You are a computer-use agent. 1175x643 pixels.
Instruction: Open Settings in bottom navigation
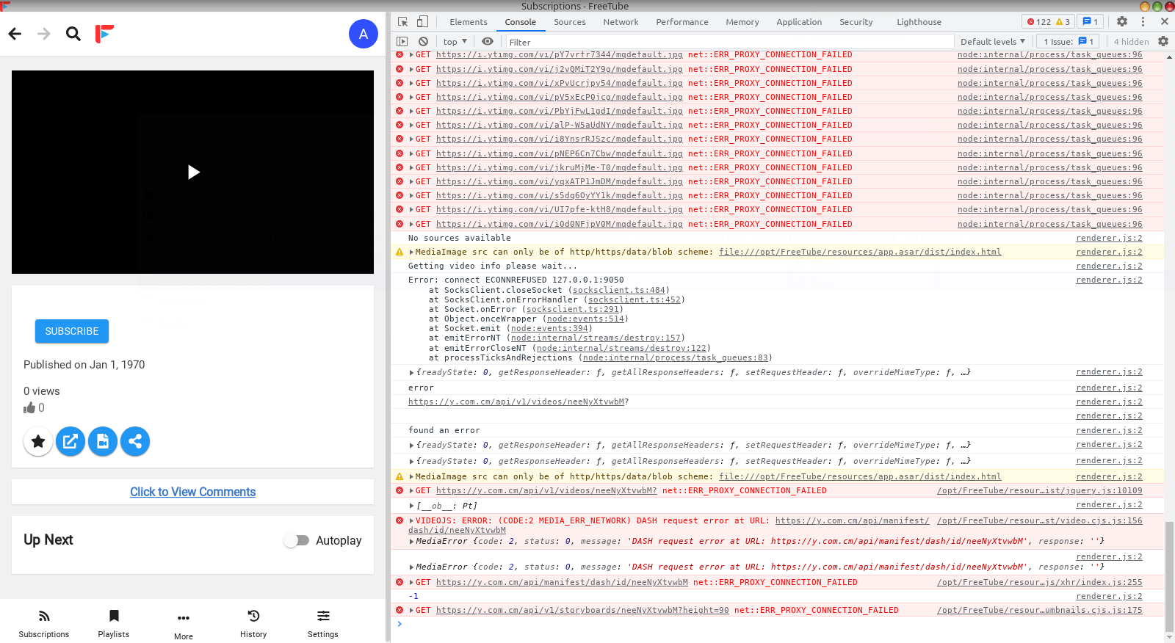pos(323,624)
